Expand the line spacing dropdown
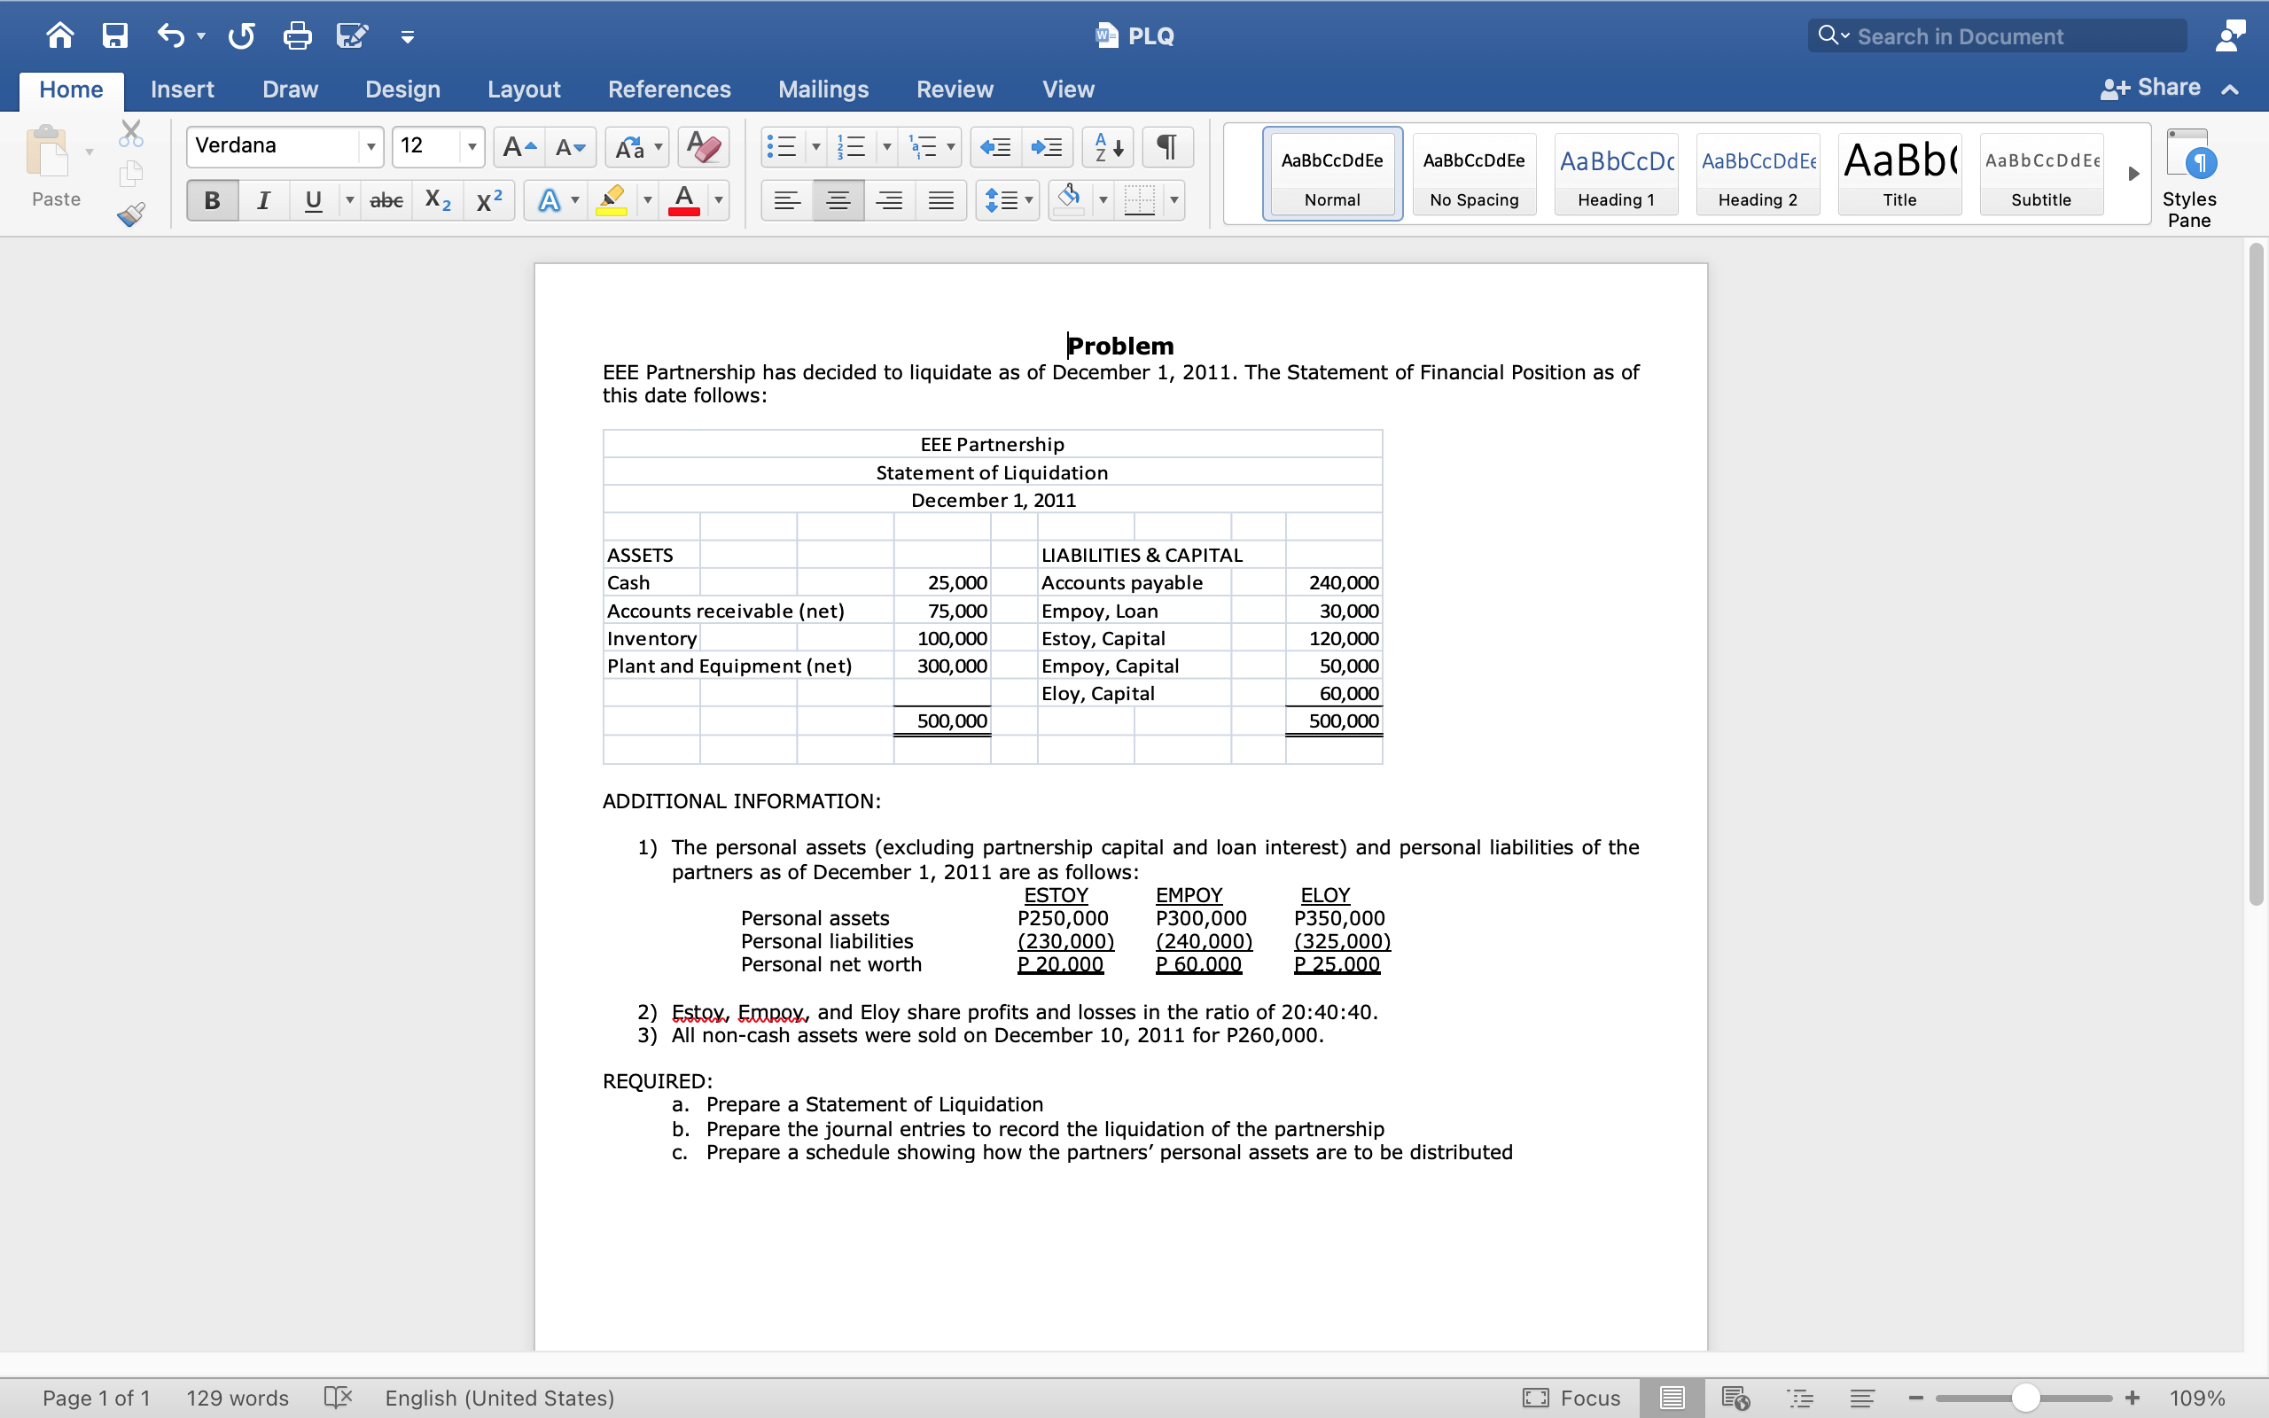Screen dimensions: 2269x1418 coord(1028,199)
